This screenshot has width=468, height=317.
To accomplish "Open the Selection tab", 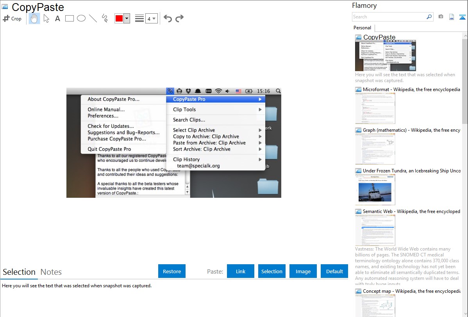I will [x=19, y=272].
